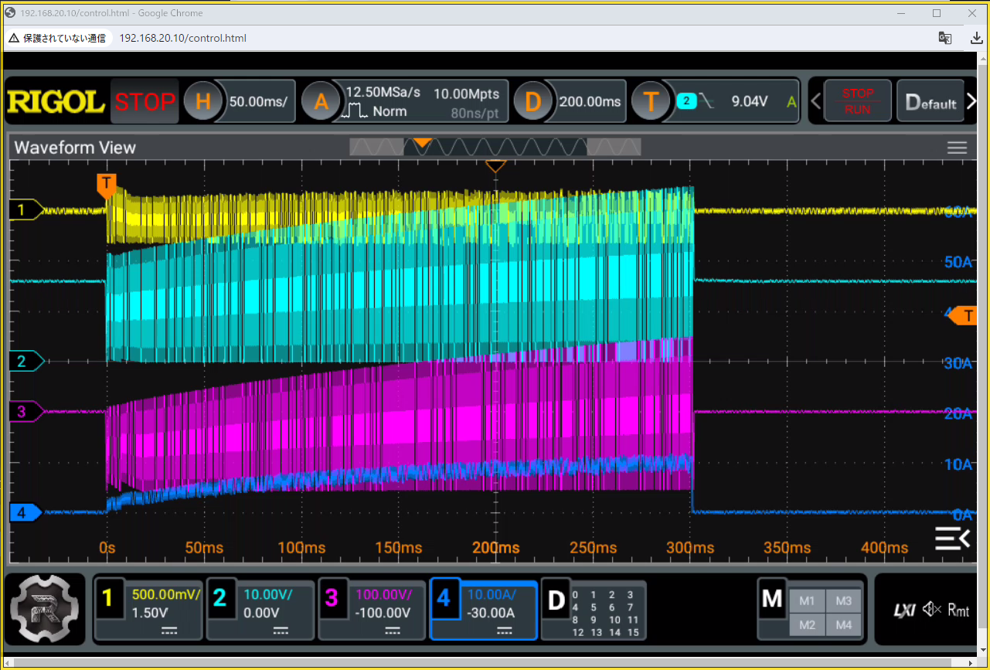
Task: Open the Delay D menu icon
Action: tap(533, 101)
